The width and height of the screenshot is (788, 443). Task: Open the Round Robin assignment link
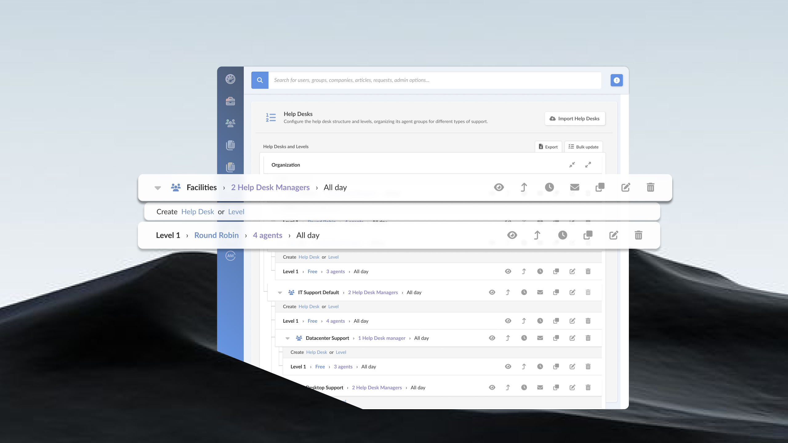click(x=216, y=235)
